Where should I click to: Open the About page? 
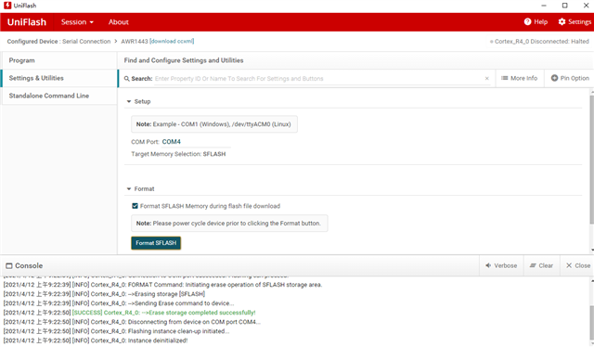coord(119,22)
